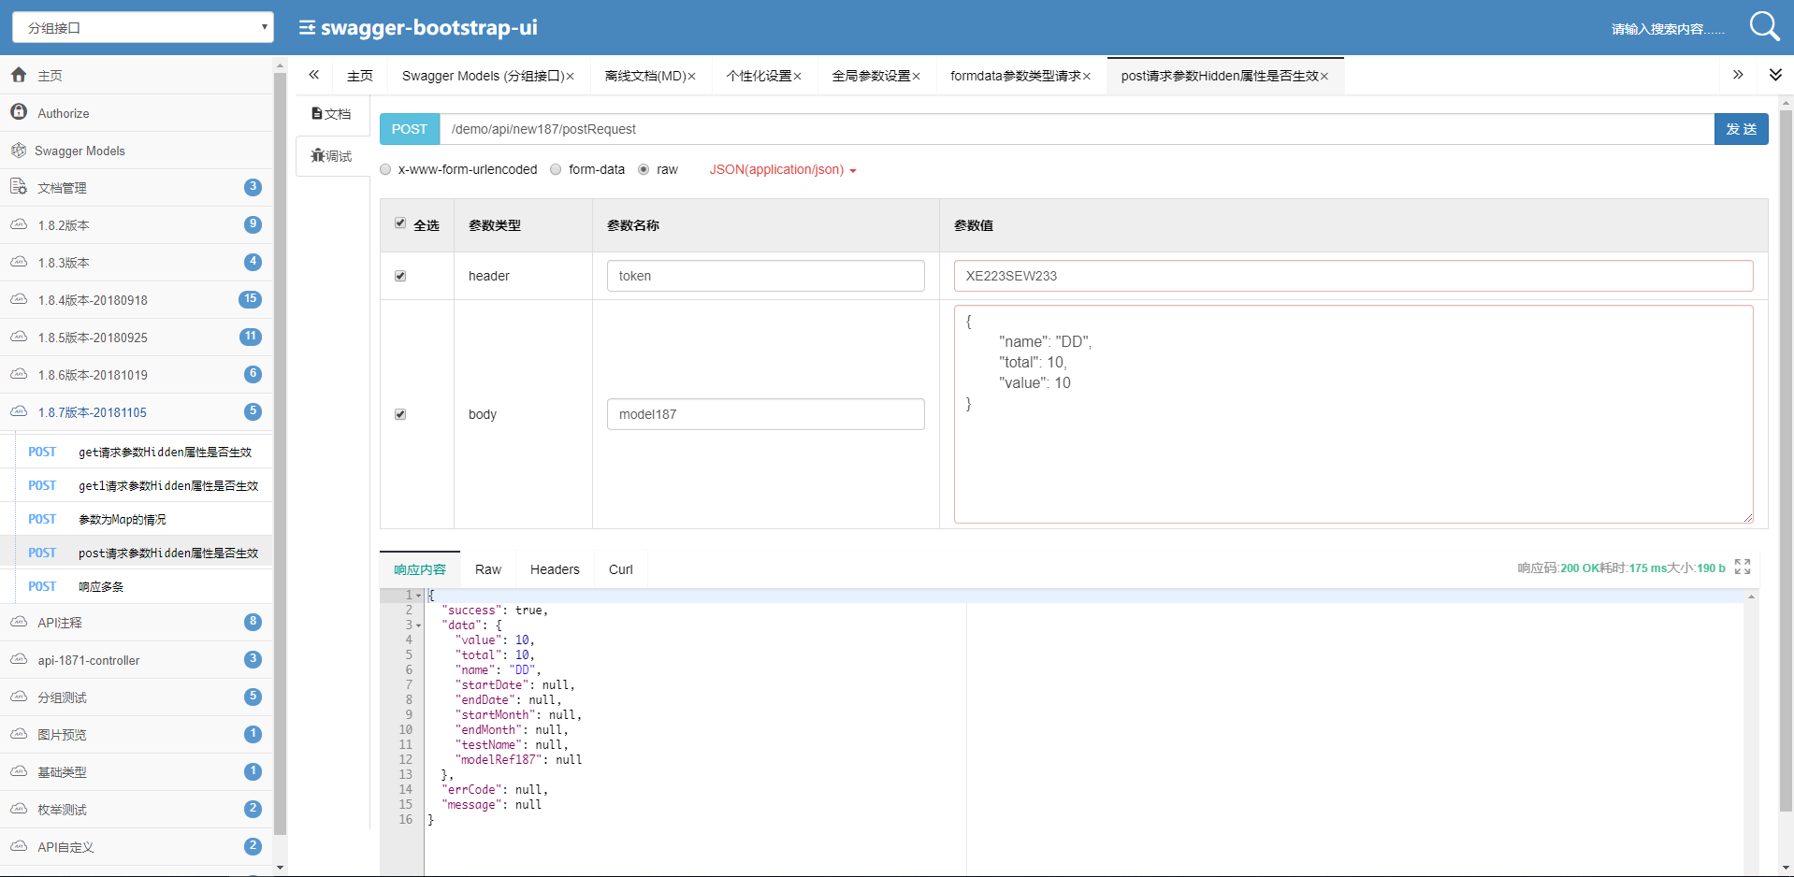
Task: Uncheck the header token row checkbox
Action: pyautogui.click(x=400, y=276)
